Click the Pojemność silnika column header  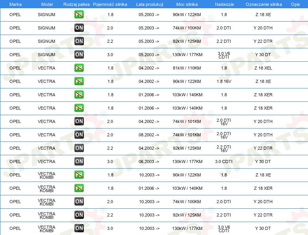pos(110,4)
